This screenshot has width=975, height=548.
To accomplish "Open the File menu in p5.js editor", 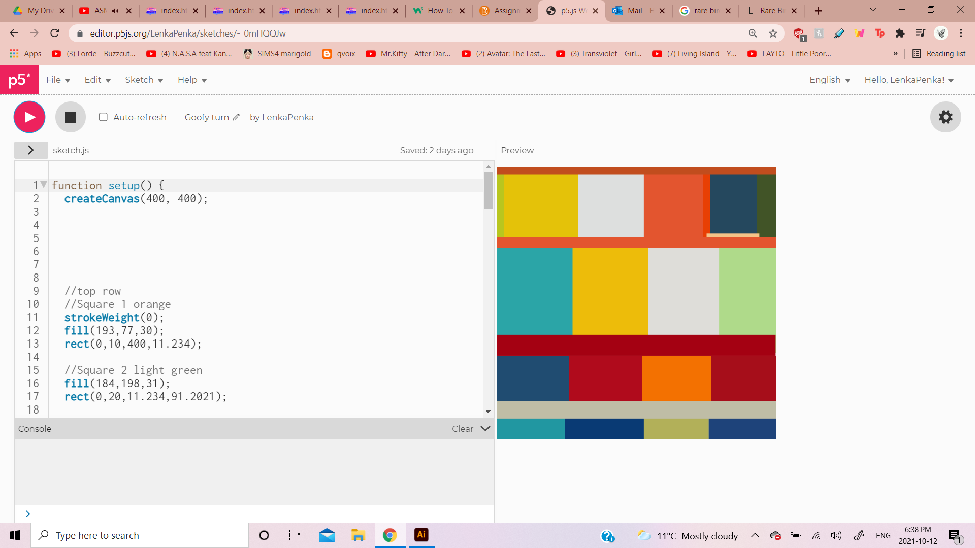I will [x=57, y=80].
